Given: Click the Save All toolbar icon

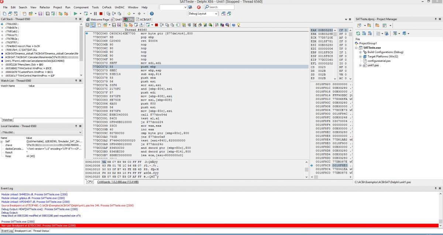Looking at the screenshot, I should (x=48, y=13).
